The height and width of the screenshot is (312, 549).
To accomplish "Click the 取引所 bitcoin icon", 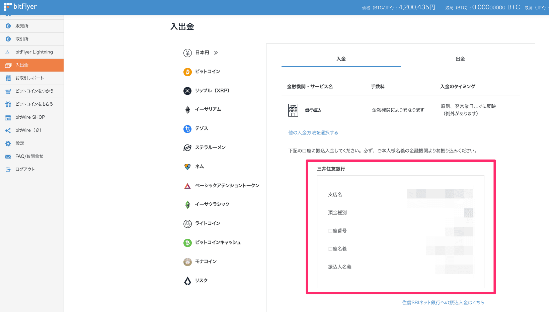I will tap(8, 39).
